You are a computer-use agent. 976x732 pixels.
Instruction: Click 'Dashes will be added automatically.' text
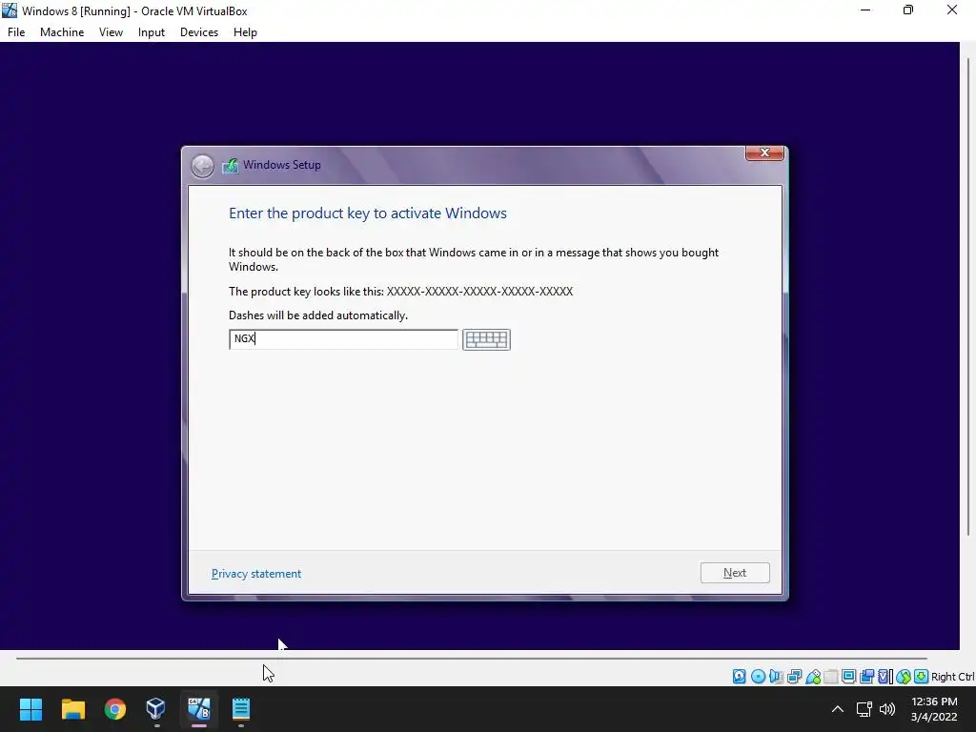pyautogui.click(x=318, y=315)
